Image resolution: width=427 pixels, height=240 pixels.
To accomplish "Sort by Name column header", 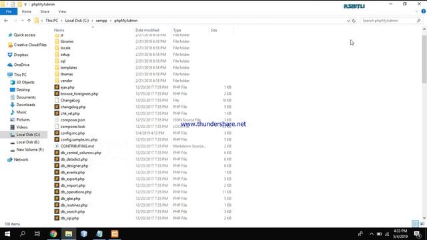I will point(59,30).
